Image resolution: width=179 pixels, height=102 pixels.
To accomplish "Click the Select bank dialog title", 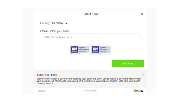I will [x=91, y=14].
